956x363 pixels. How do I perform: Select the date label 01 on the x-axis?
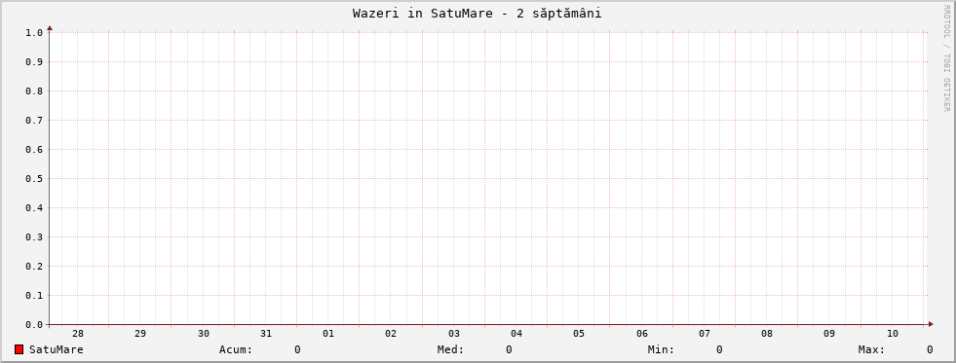tap(328, 334)
